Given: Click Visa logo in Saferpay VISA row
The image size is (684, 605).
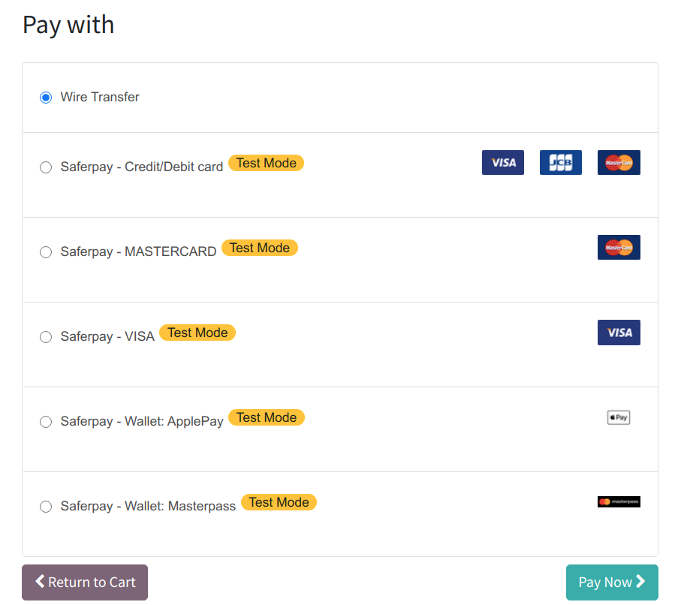Looking at the screenshot, I should [619, 333].
